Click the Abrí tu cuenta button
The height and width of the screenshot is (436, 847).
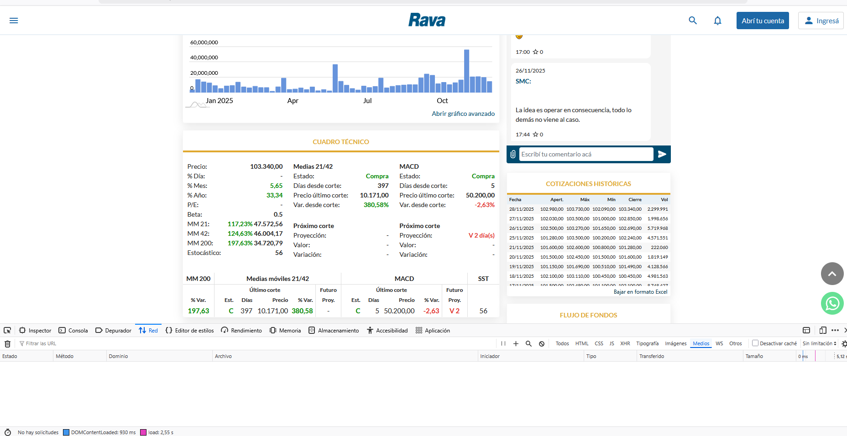762,21
